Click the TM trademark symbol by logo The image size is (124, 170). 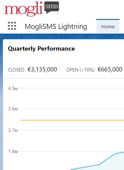(58, 13)
